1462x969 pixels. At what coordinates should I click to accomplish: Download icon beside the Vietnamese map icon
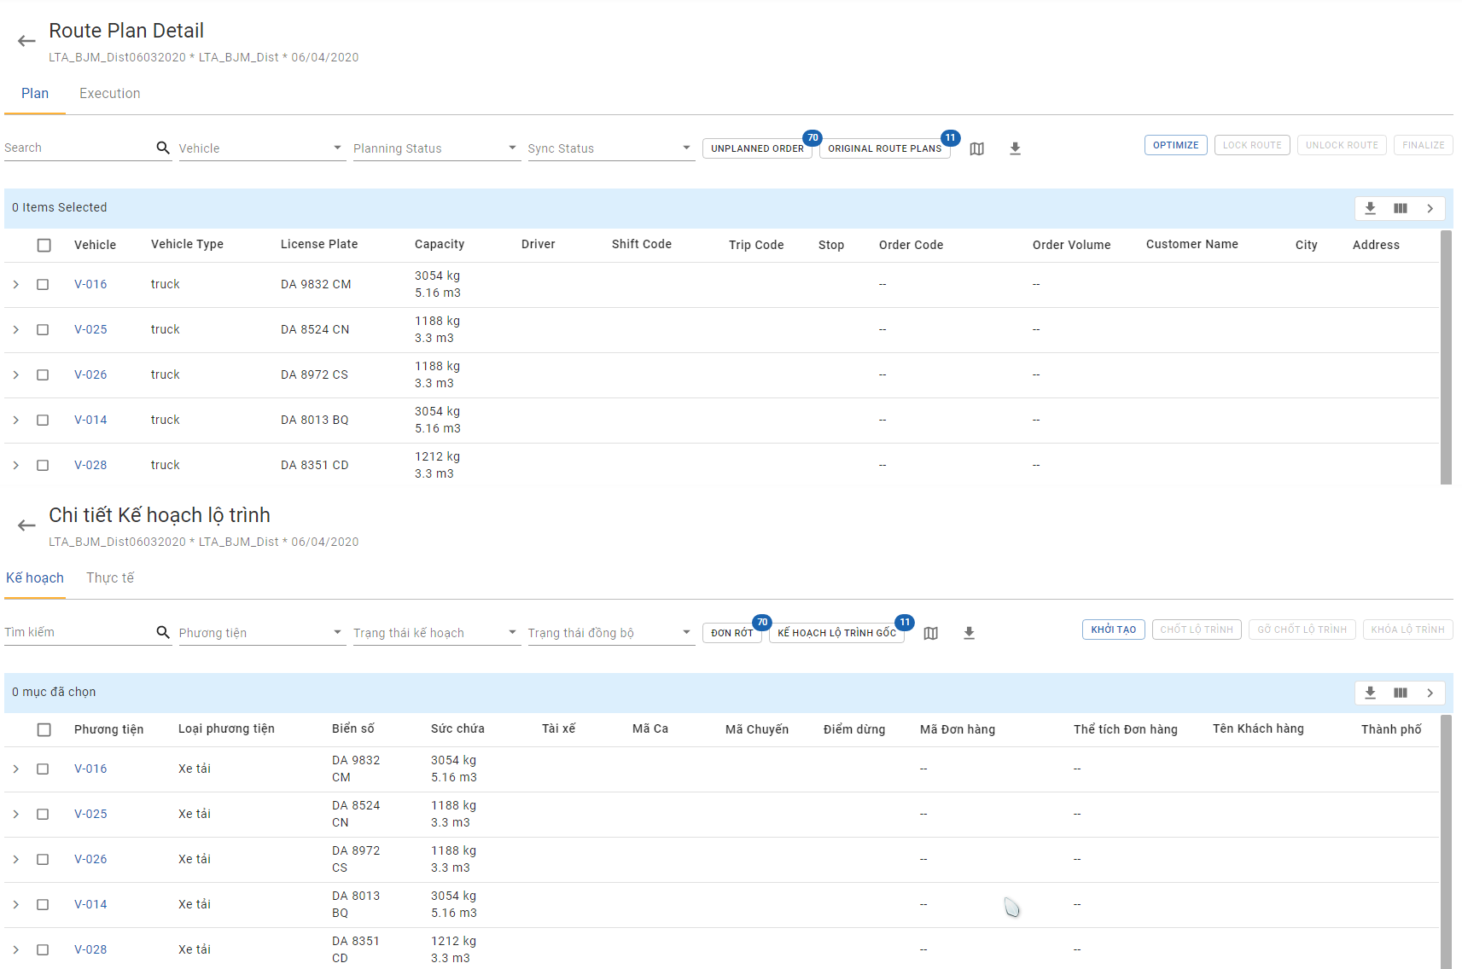969,633
